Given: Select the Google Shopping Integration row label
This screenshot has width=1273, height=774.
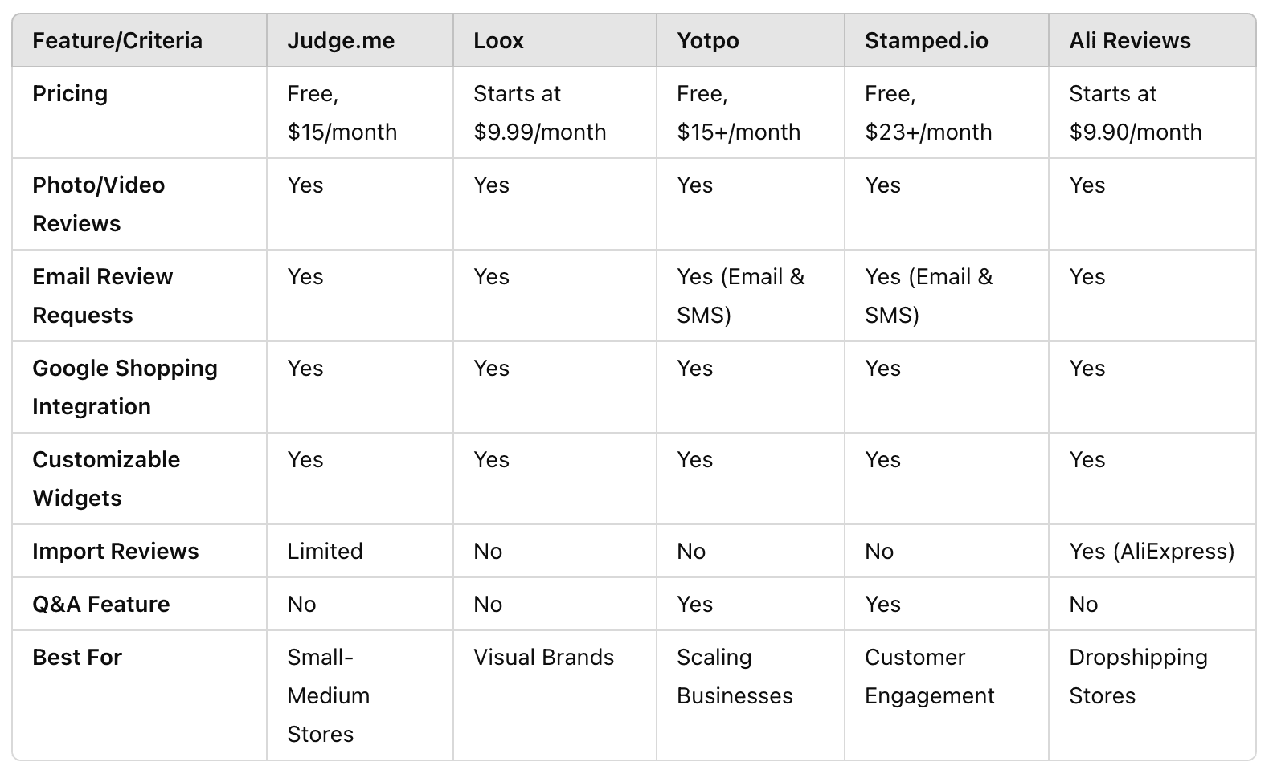Looking at the screenshot, I should pos(125,387).
